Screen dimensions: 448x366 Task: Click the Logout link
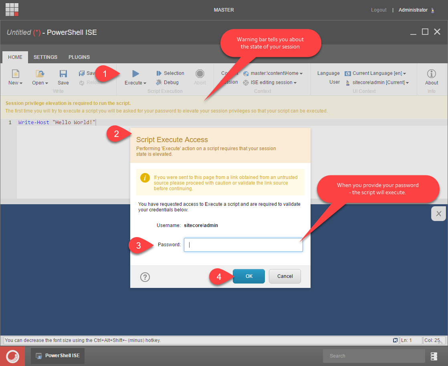pos(379,10)
